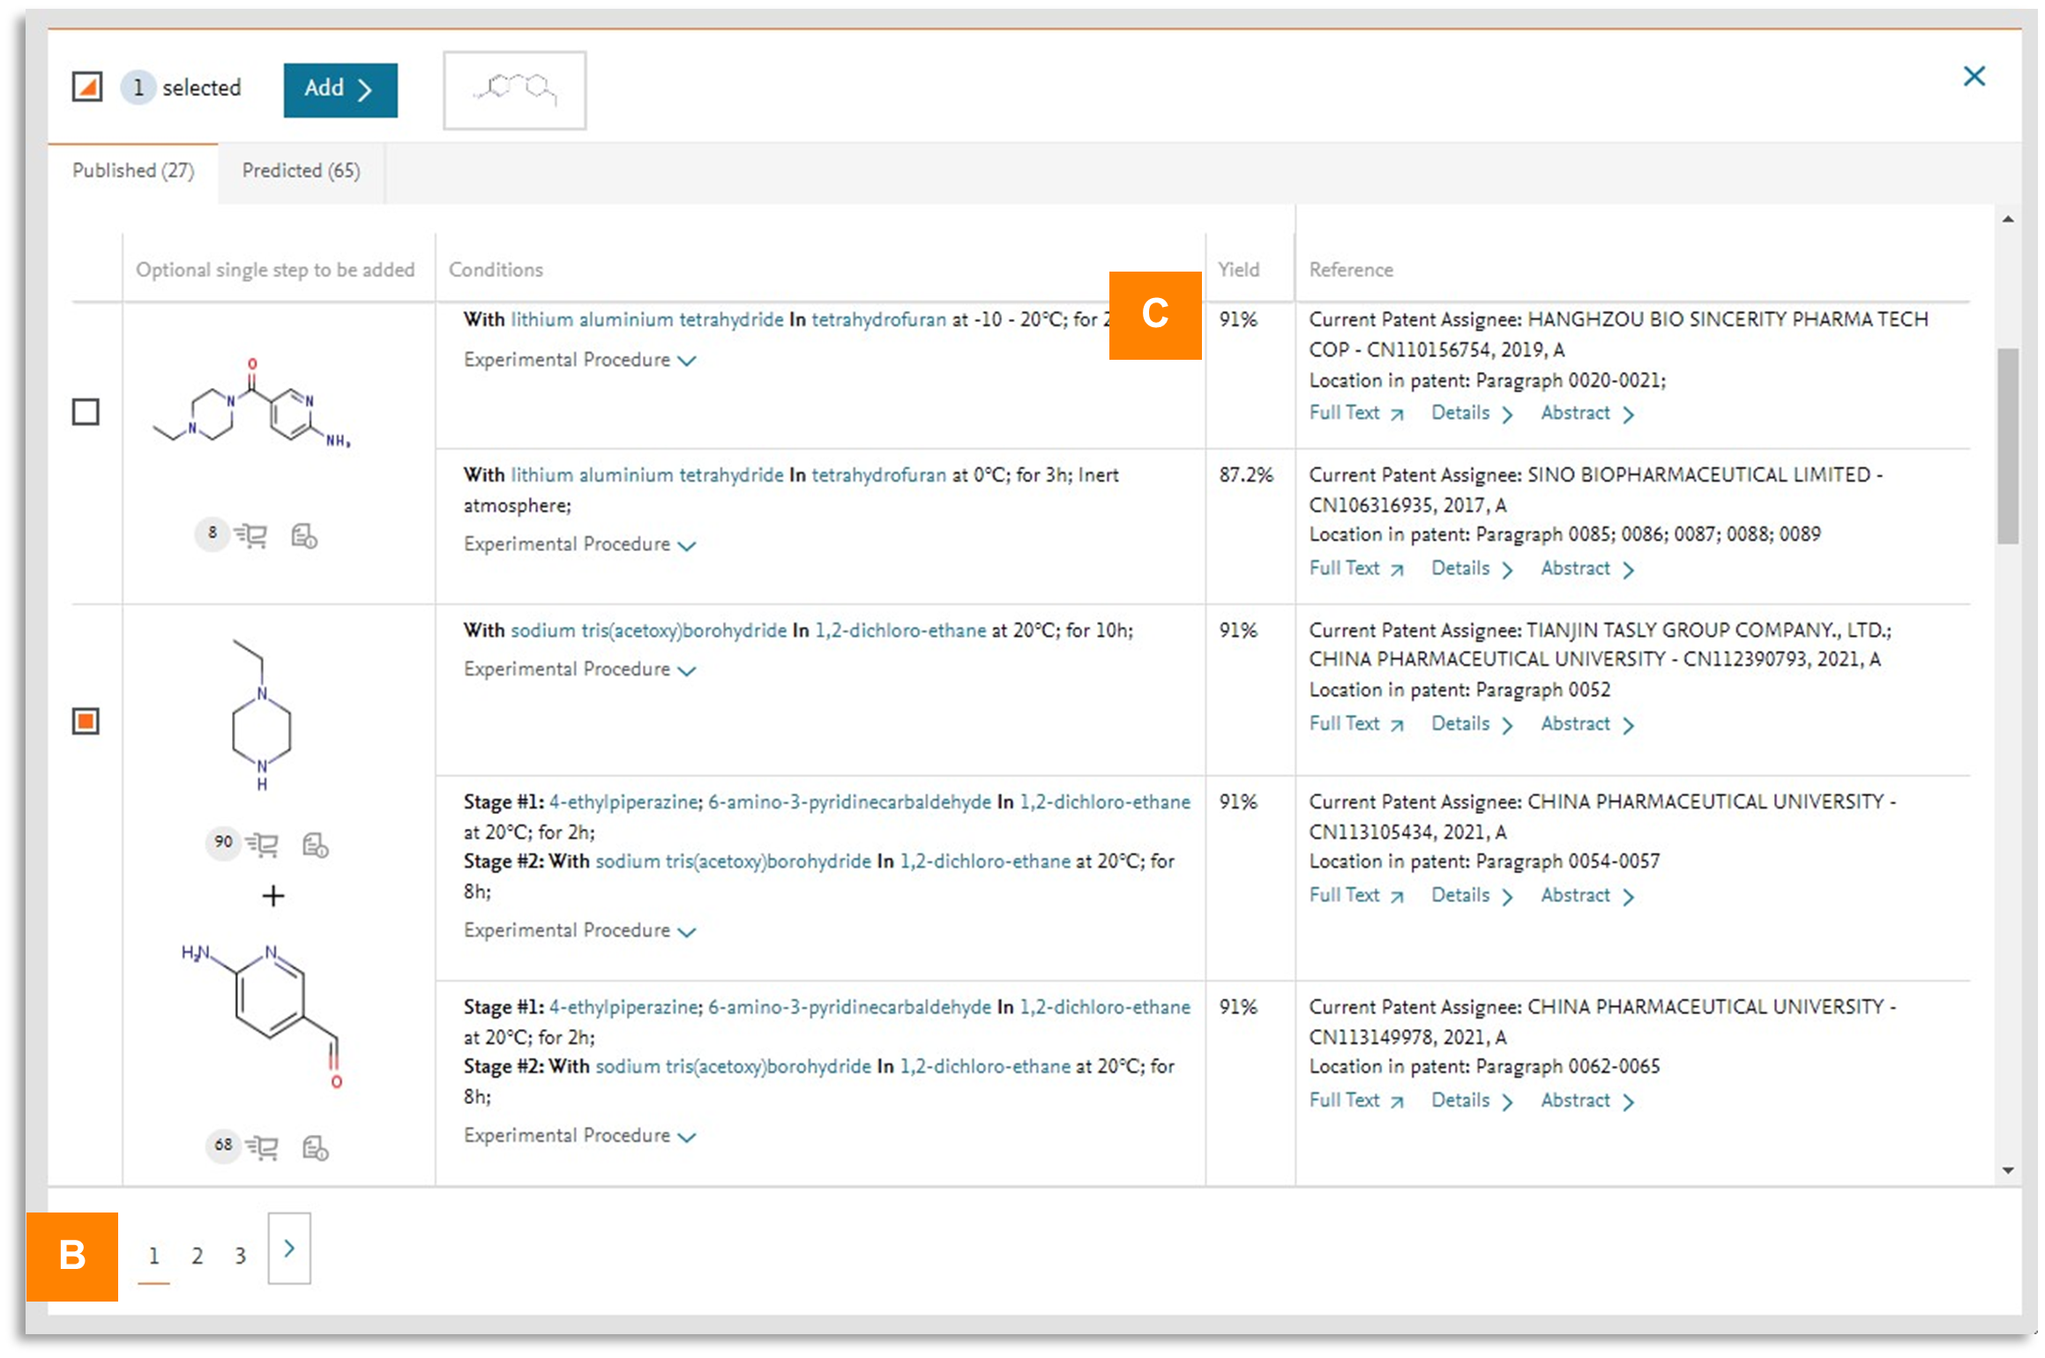The height and width of the screenshot is (1358, 2045).
Task: Close the reaction steps dialog
Action: [x=1974, y=77]
